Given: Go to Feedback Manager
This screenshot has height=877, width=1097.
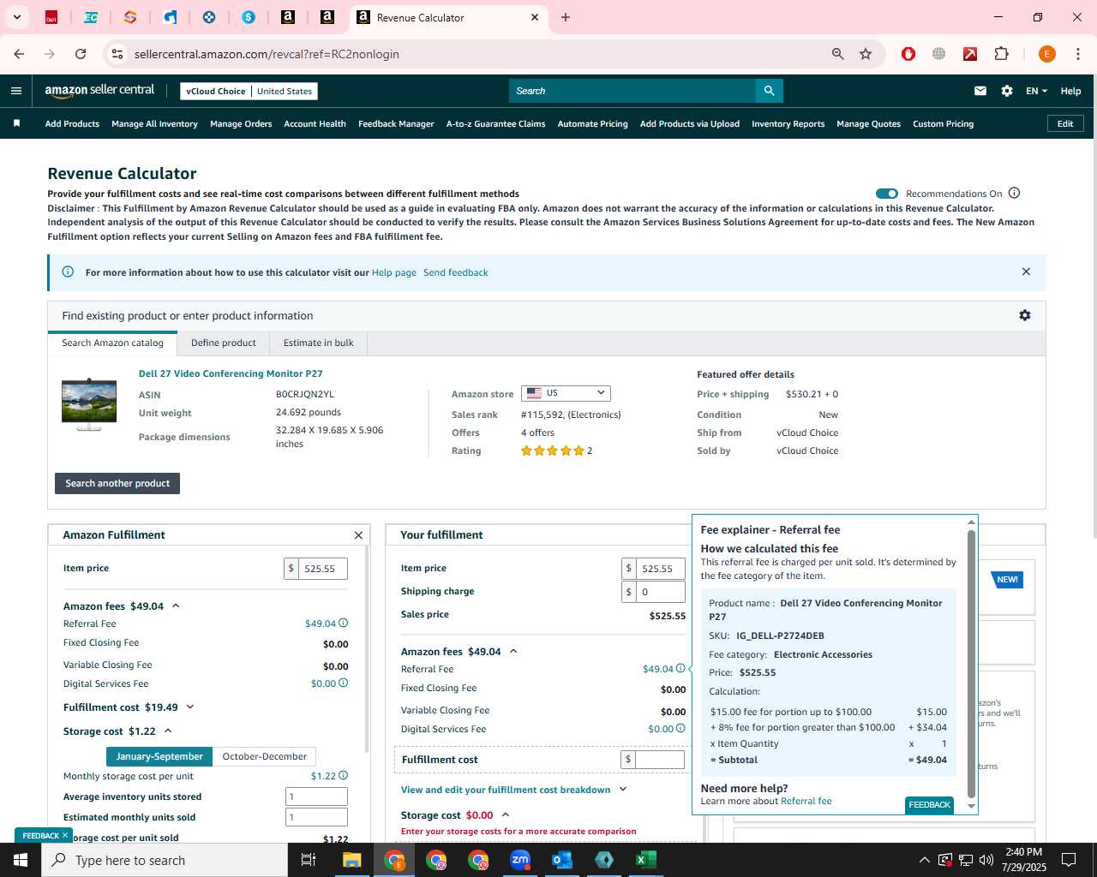Looking at the screenshot, I should pyautogui.click(x=396, y=123).
